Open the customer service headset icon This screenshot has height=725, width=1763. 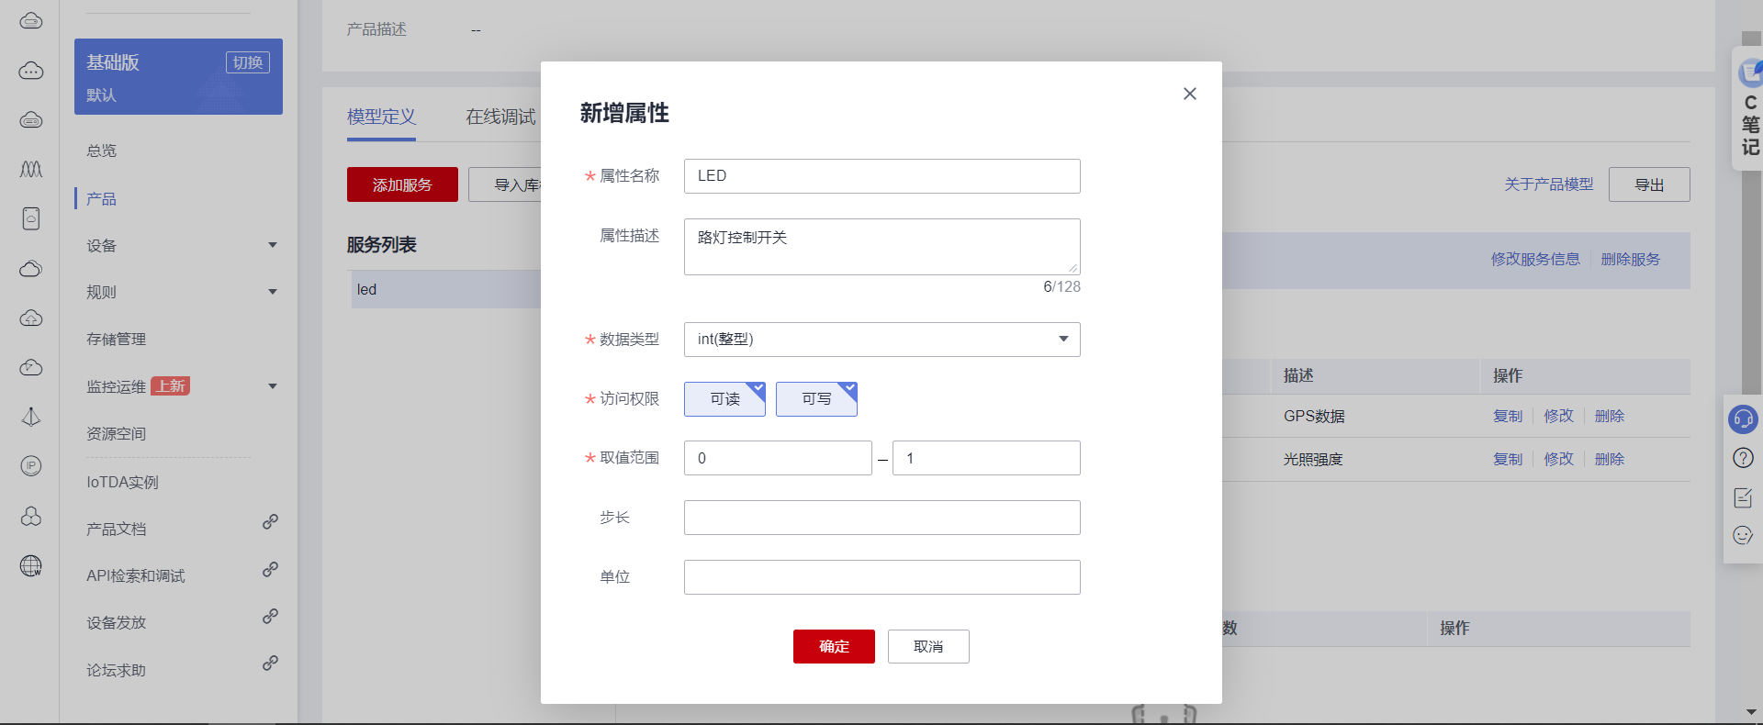point(1743,418)
